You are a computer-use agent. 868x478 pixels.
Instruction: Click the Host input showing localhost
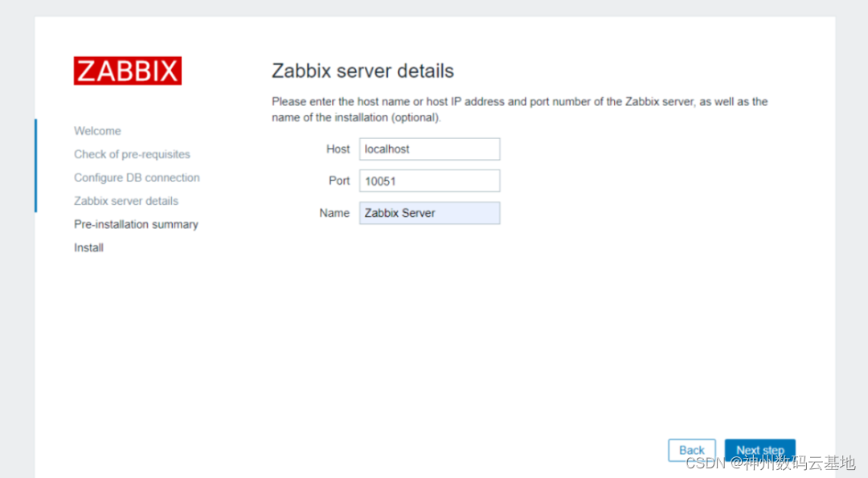[429, 149]
